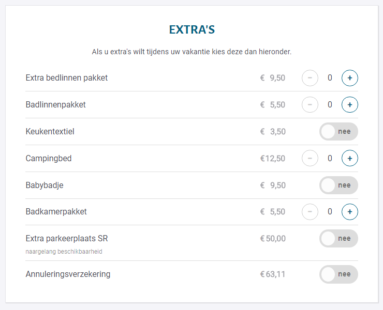Viewport: 383px width, 310px height.
Task: Select the Annuleringsverzekering label text
Action: (x=68, y=274)
